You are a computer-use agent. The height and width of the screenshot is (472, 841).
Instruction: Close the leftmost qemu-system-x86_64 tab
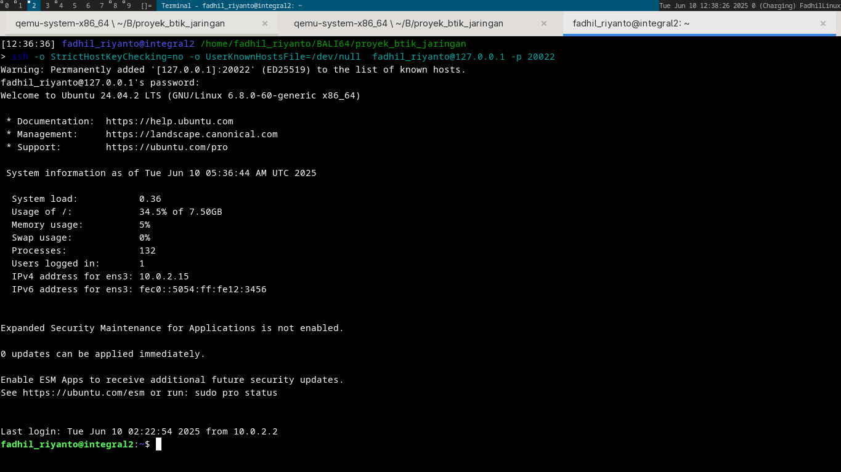[x=265, y=23]
